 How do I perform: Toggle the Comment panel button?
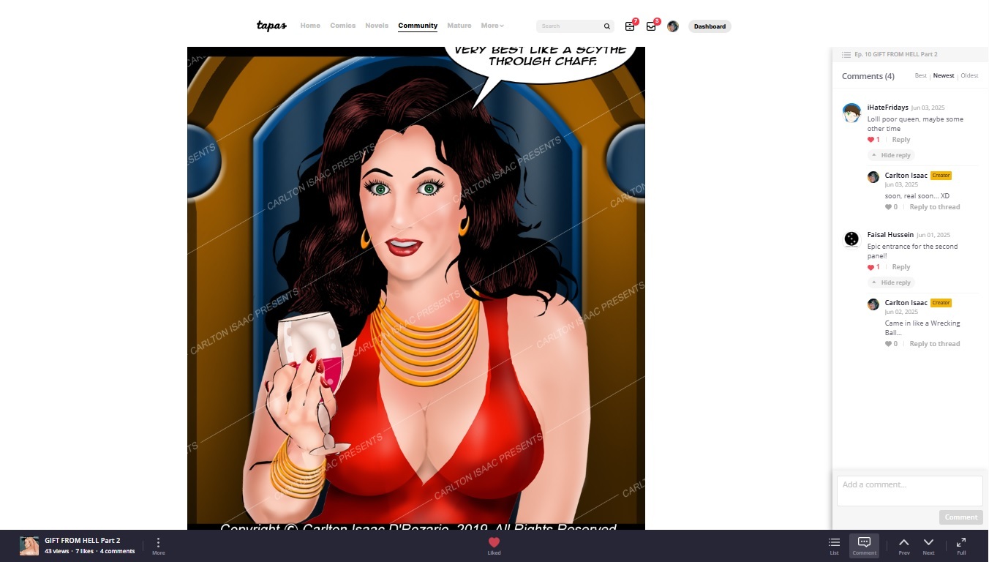864,544
